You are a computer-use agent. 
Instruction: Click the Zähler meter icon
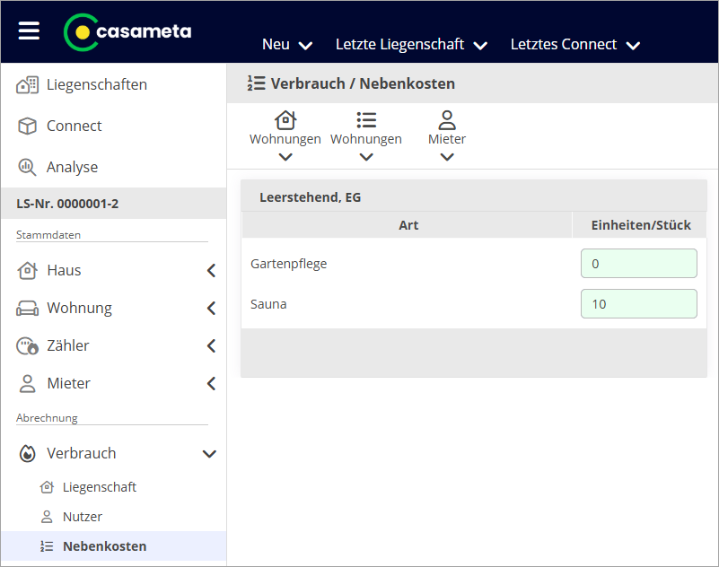(28, 345)
